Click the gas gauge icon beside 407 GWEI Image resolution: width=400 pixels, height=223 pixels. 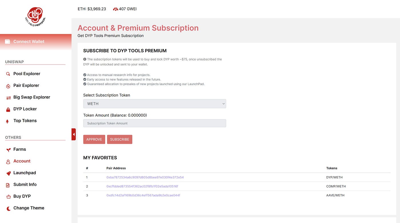click(x=115, y=9)
